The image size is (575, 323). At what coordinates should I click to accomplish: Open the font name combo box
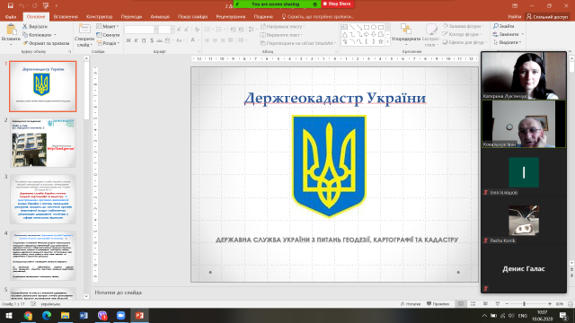pyautogui.click(x=141, y=30)
